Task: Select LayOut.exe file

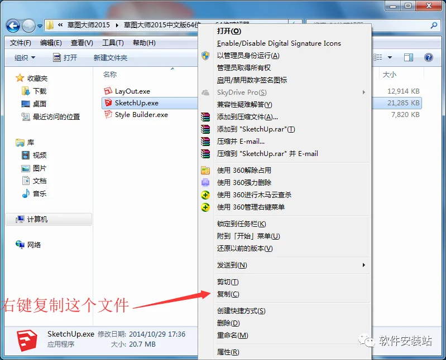Action: coord(127,91)
